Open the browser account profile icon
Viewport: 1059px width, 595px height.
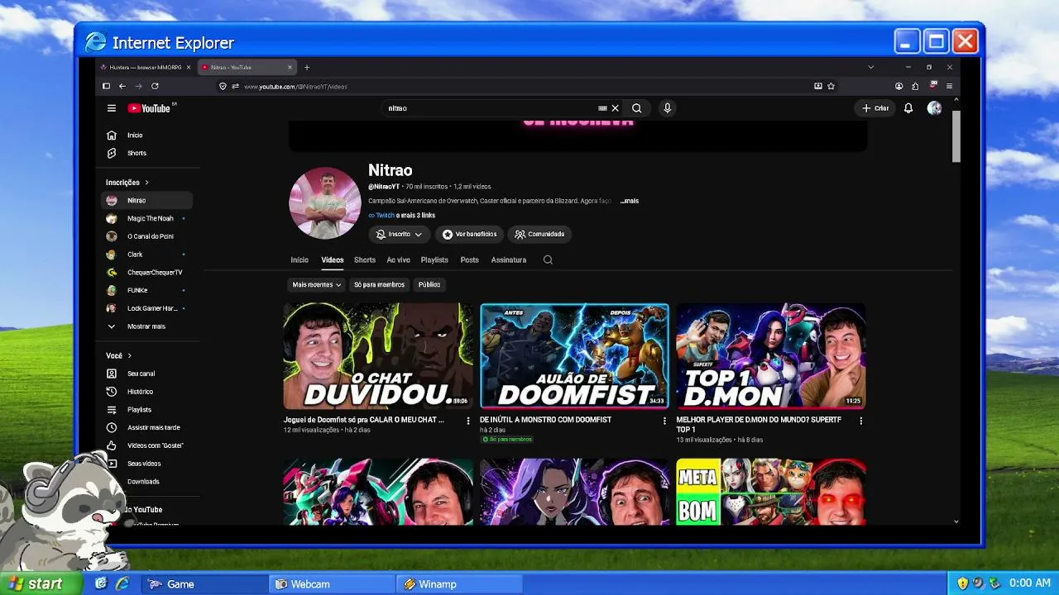point(898,86)
